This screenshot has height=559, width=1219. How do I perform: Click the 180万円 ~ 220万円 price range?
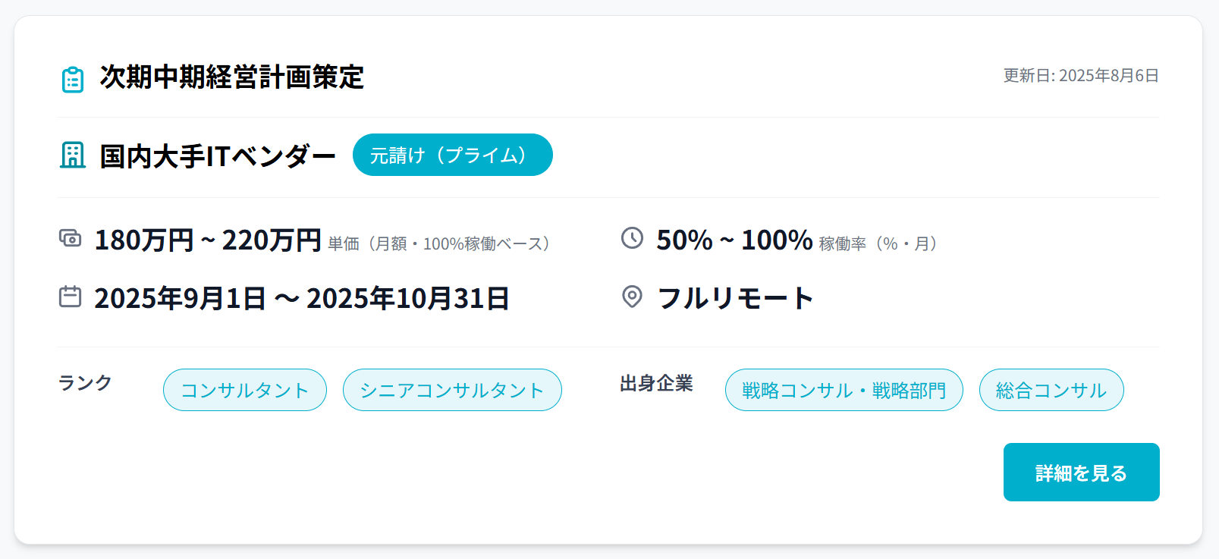tap(208, 240)
